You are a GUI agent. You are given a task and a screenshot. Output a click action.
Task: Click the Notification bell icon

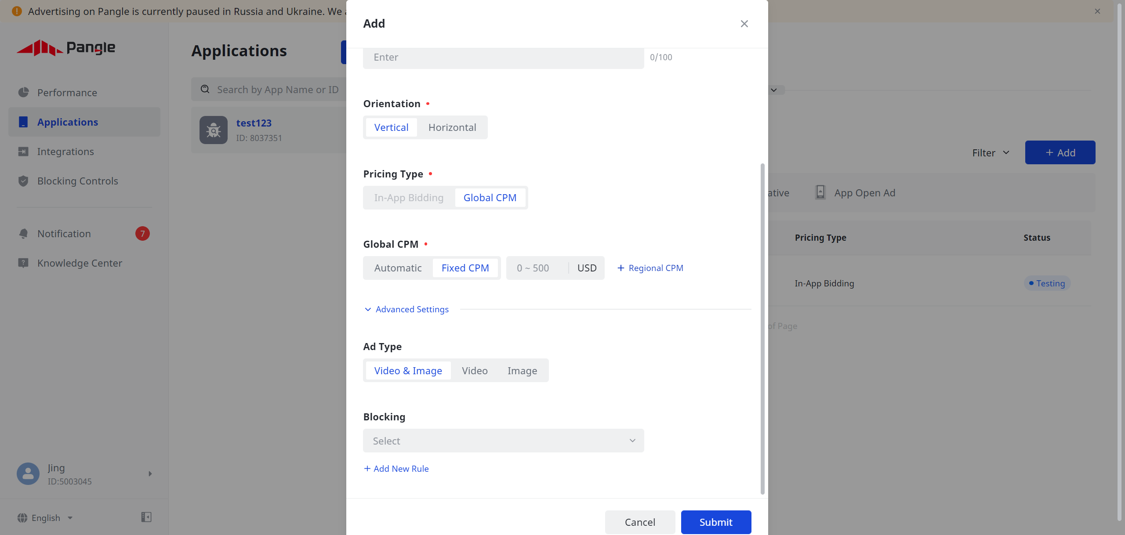23,234
